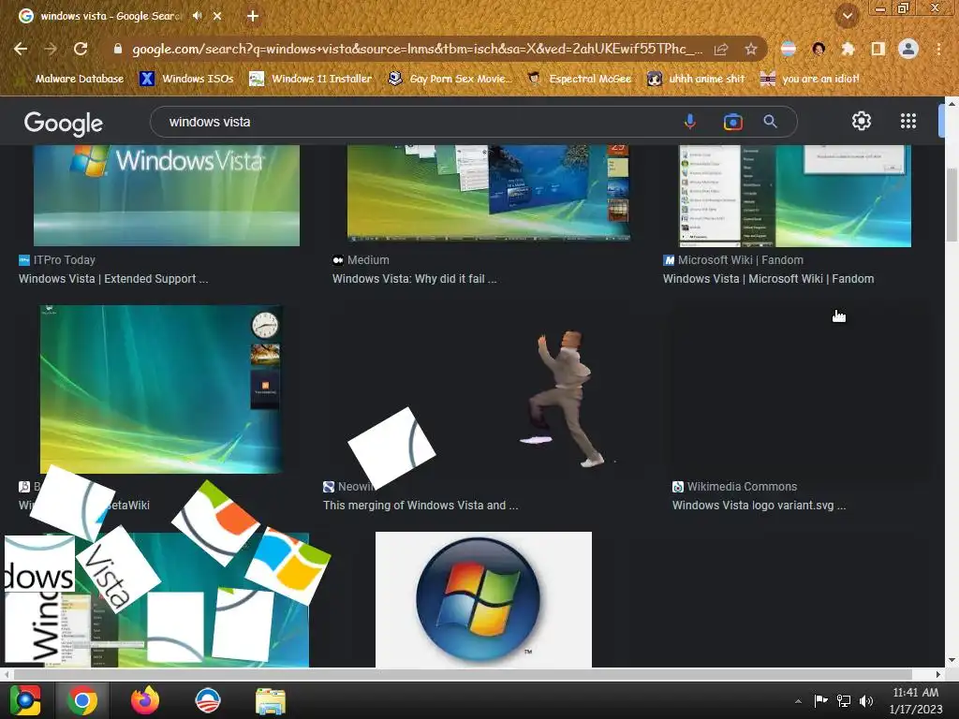Image resolution: width=959 pixels, height=719 pixels.
Task: Open the uhhh anime shit bookmark
Action: pyautogui.click(x=696, y=79)
